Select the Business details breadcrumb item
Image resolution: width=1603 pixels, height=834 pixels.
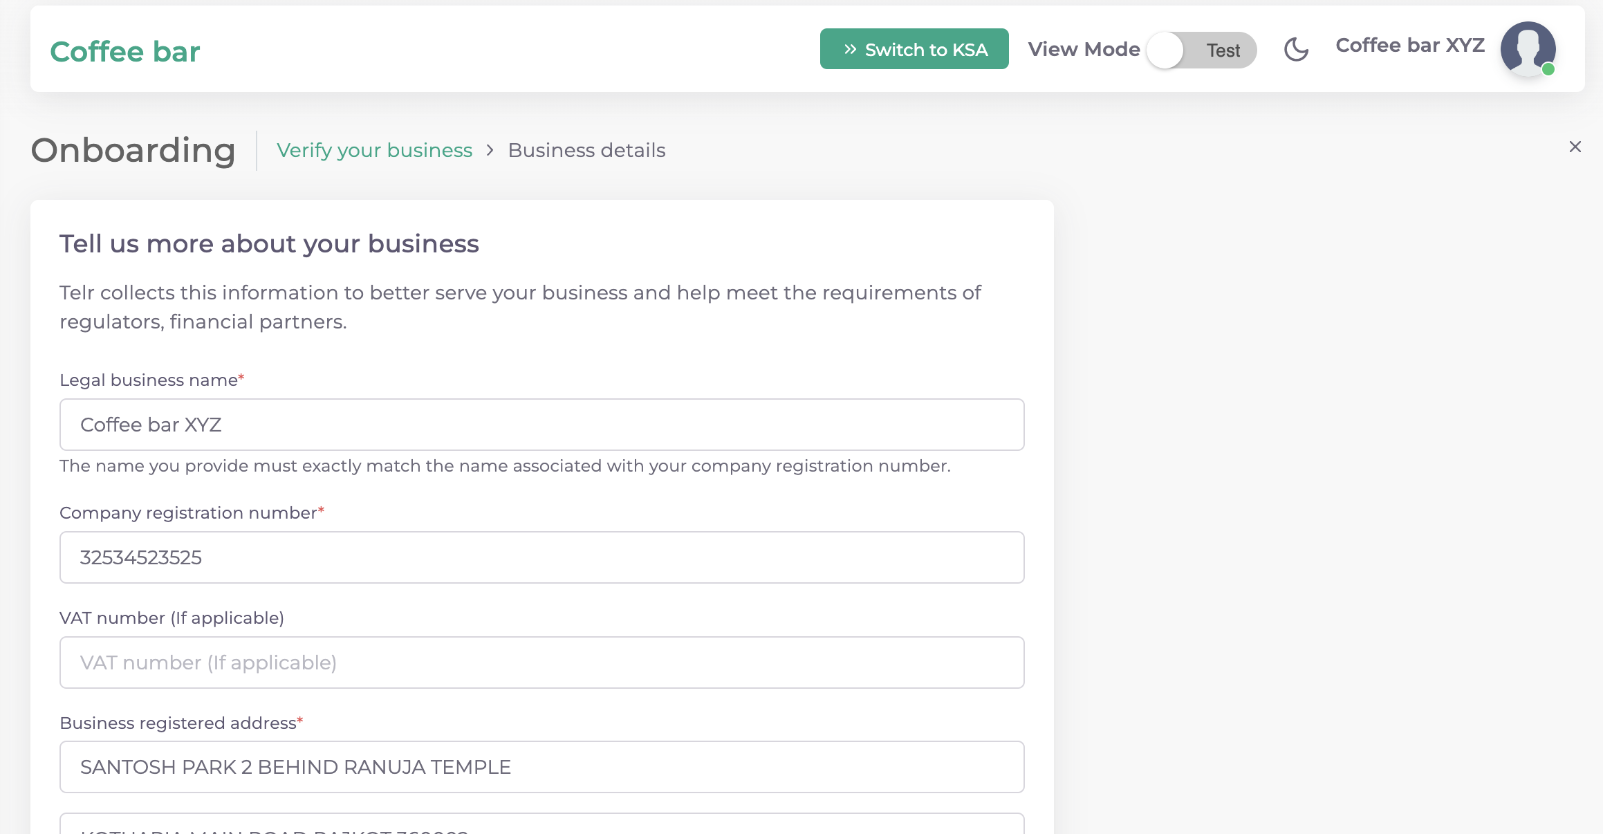[x=586, y=150]
